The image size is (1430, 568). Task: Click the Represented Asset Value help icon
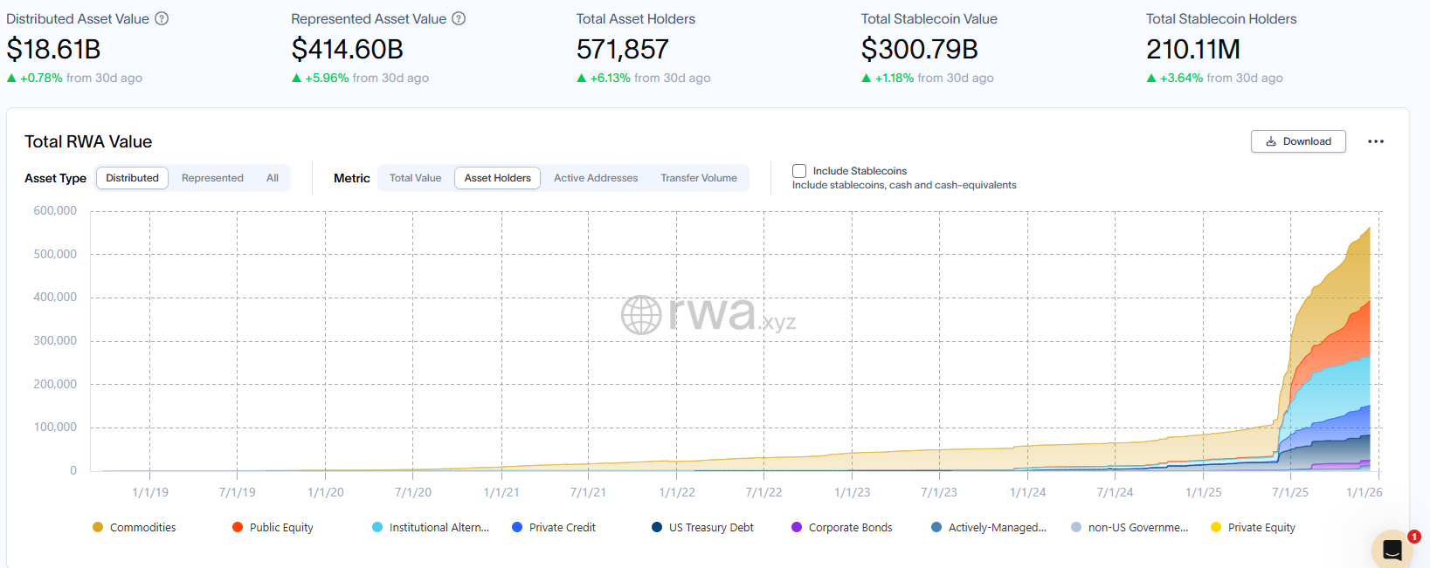459,18
